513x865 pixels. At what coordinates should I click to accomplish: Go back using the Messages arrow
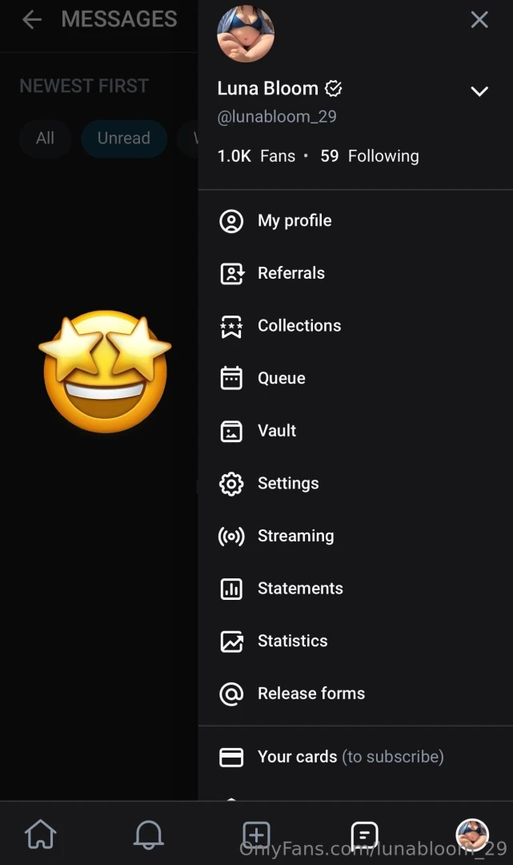click(x=32, y=20)
